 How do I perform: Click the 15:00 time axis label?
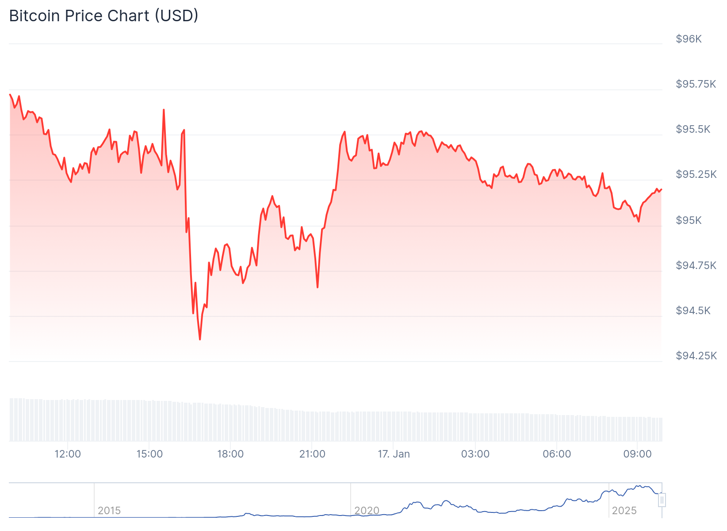click(149, 454)
